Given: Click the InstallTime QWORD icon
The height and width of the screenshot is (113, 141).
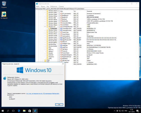Looking at the screenshot, I should pyautogui.click(x=61, y=47).
